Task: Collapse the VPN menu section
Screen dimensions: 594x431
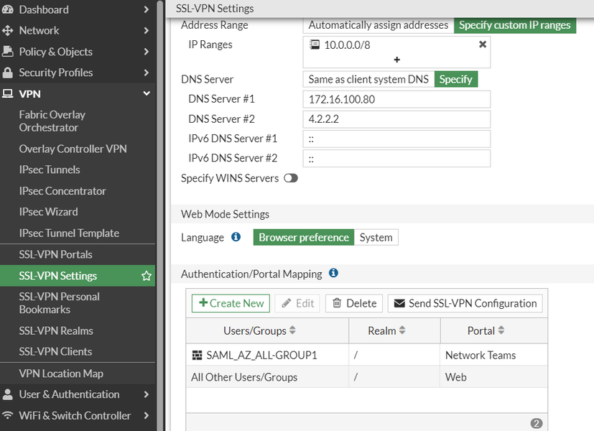Action: click(x=147, y=94)
